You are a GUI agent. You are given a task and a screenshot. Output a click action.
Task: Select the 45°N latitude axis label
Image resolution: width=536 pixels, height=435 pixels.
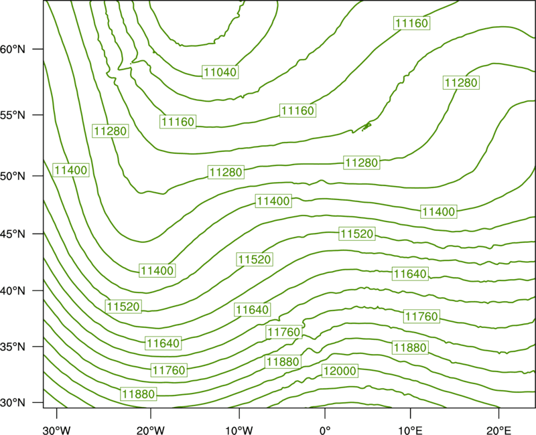pyautogui.click(x=13, y=234)
